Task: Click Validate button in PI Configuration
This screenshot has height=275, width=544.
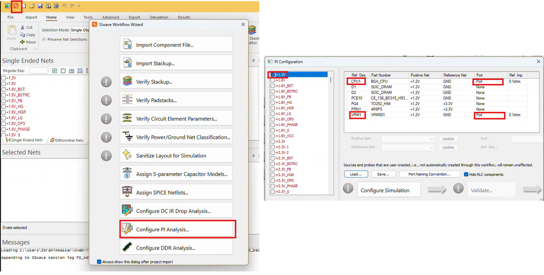Action: click(491, 190)
